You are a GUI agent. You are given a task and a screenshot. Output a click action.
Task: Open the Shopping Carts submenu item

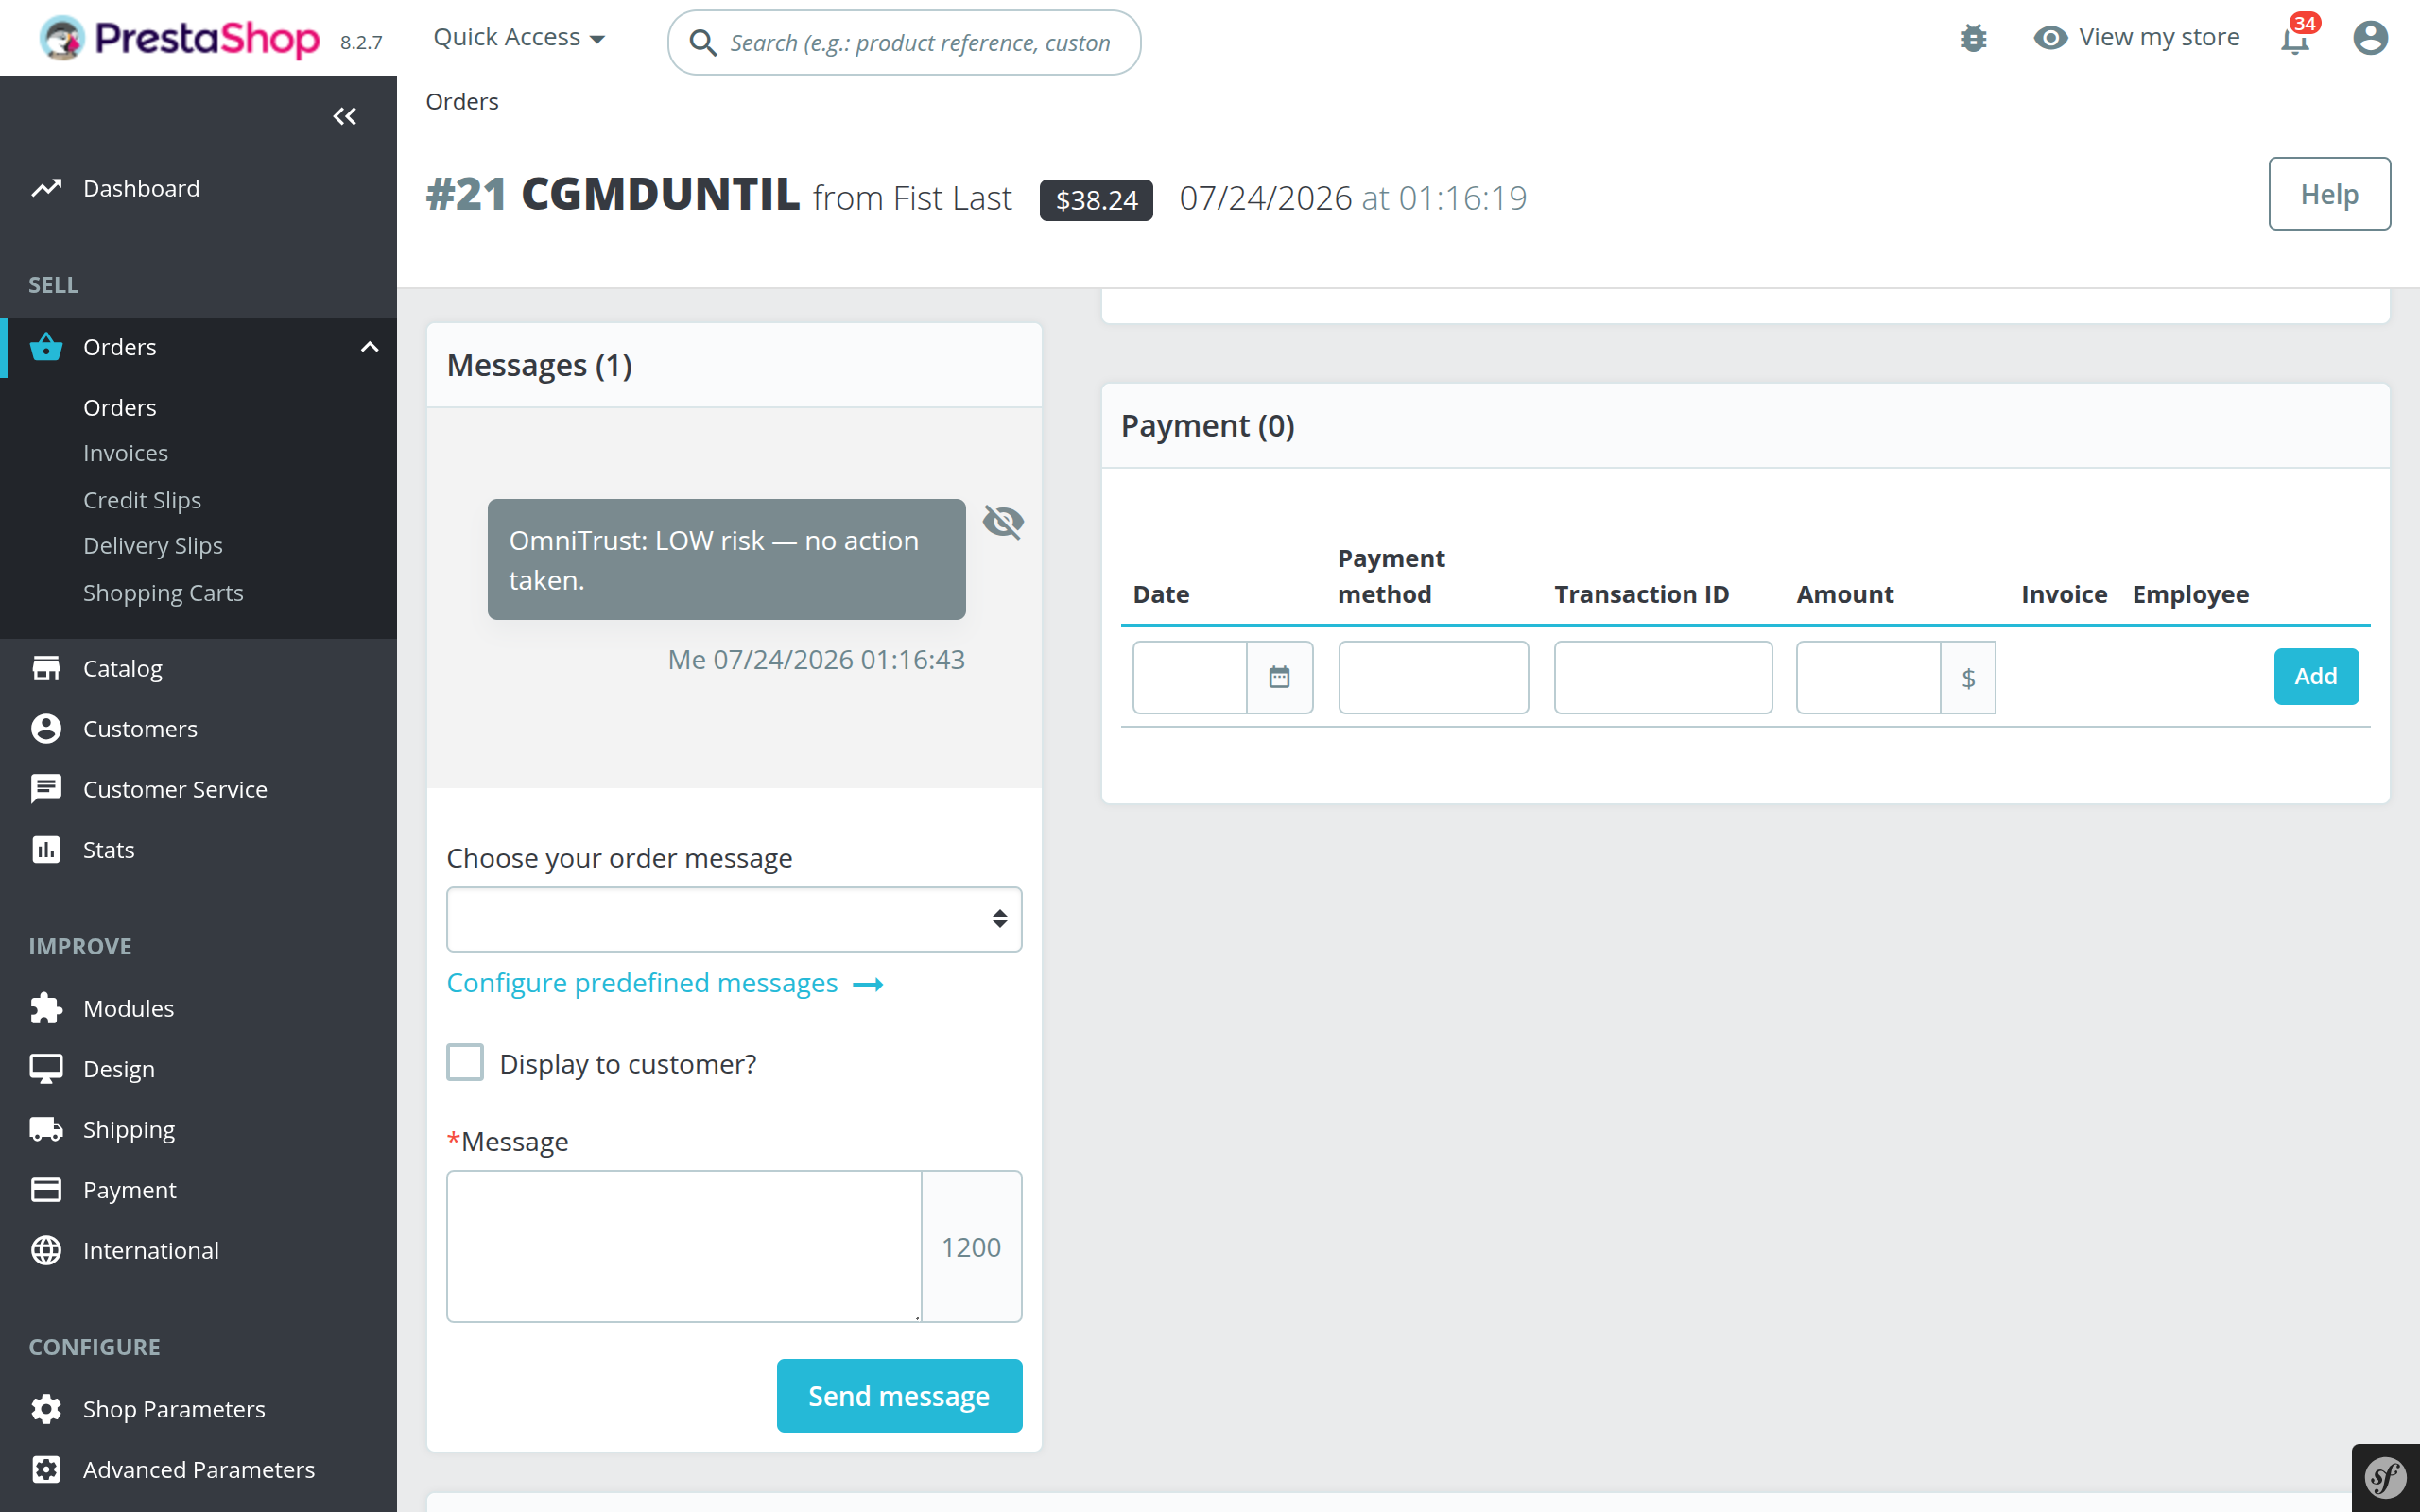(x=163, y=593)
